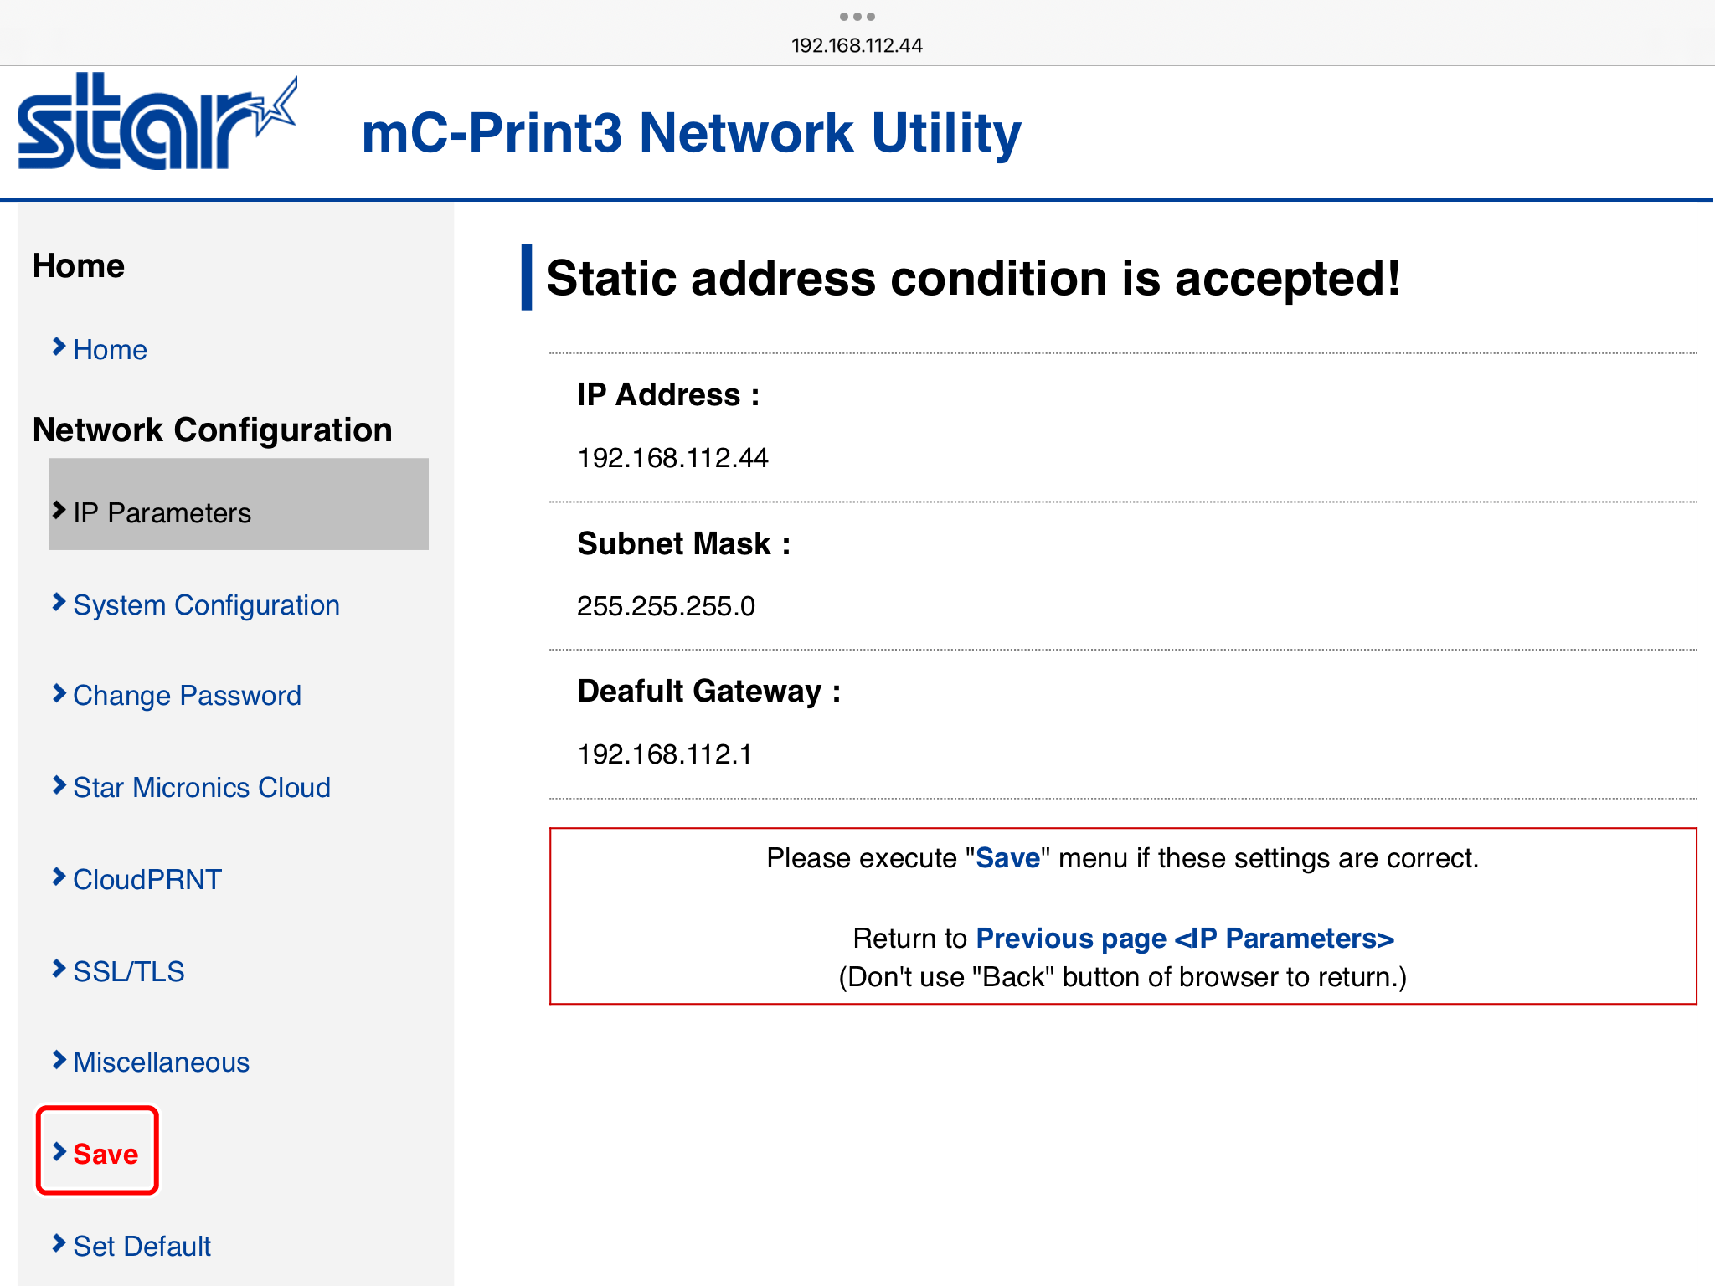Tap the three-dot menu at top

coord(857,17)
